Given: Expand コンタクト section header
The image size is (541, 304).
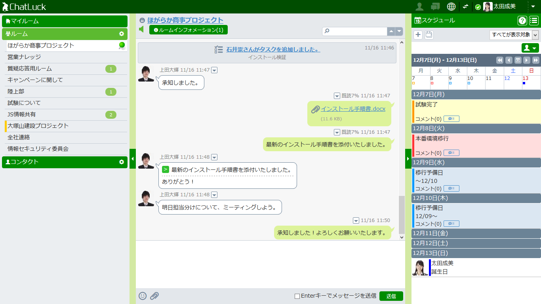Looking at the screenshot, I should tap(65, 162).
